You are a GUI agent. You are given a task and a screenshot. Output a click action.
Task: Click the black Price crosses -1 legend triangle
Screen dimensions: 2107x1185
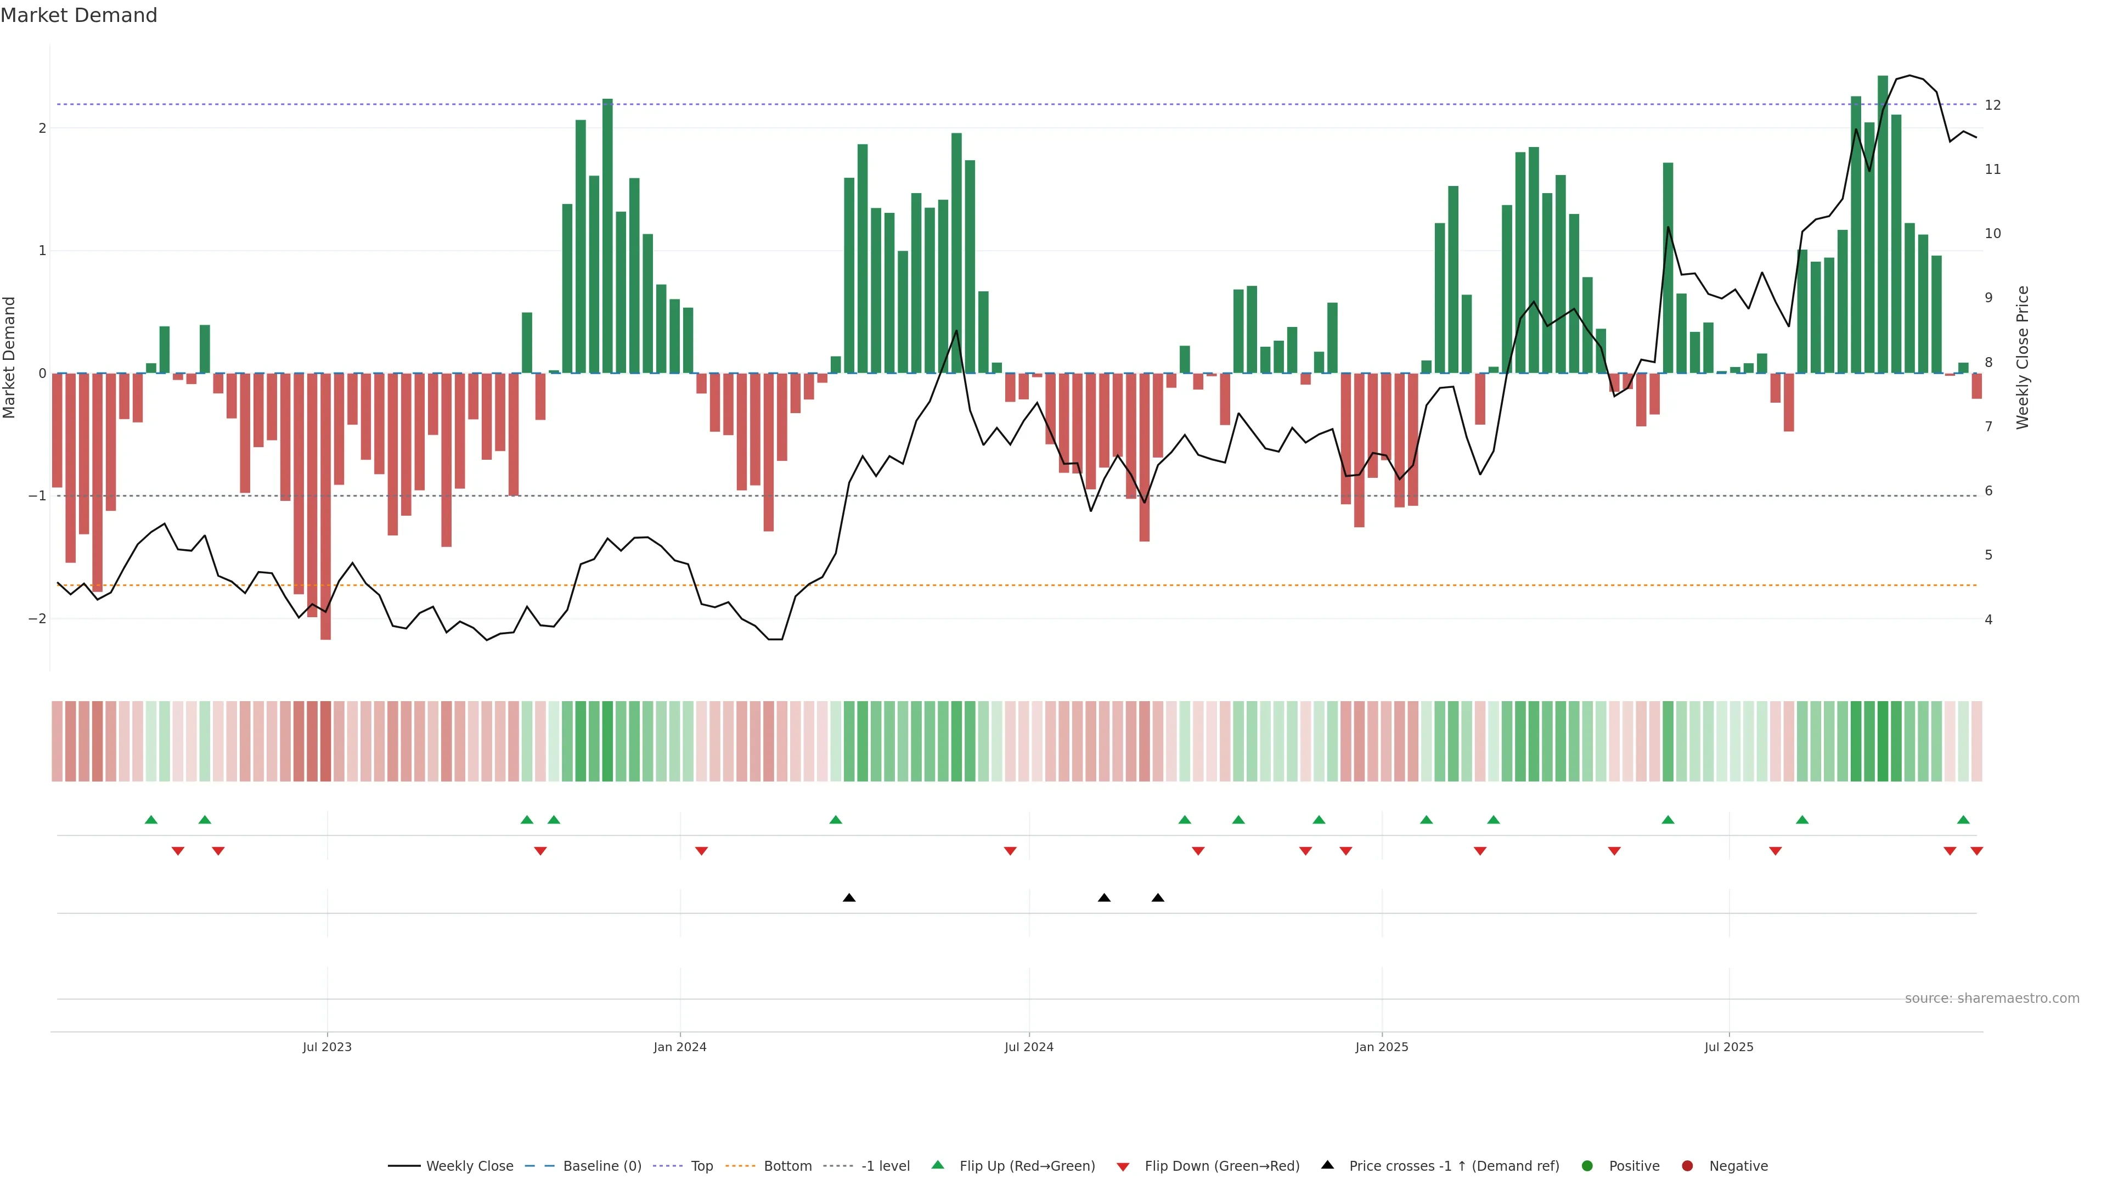click(1327, 1165)
